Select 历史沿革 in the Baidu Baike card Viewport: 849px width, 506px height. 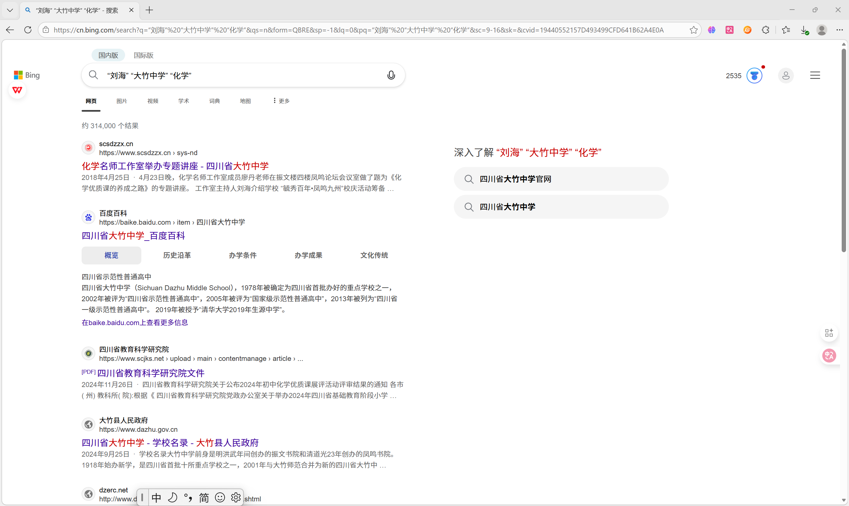pyautogui.click(x=177, y=255)
